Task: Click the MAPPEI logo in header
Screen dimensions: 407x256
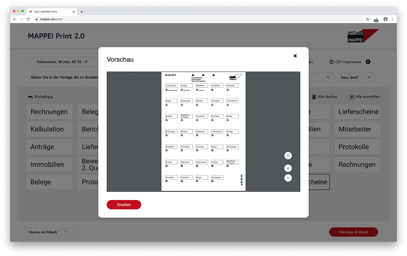Action: click(363, 36)
